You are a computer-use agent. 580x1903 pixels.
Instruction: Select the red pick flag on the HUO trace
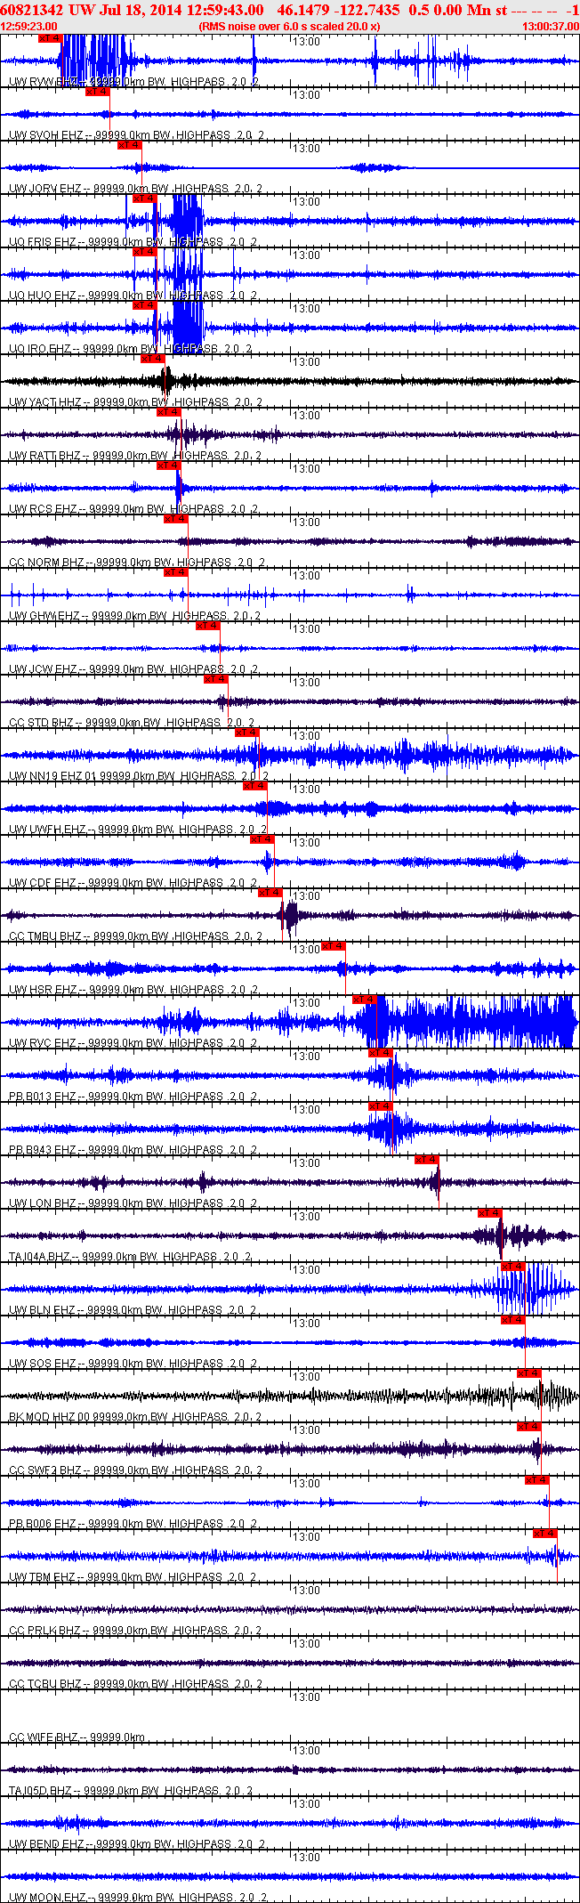point(145,252)
